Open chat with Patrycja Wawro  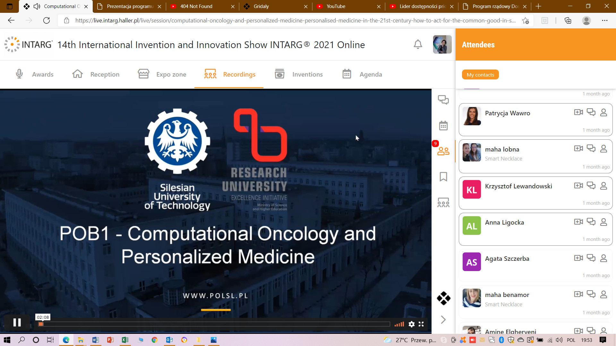coord(591,112)
